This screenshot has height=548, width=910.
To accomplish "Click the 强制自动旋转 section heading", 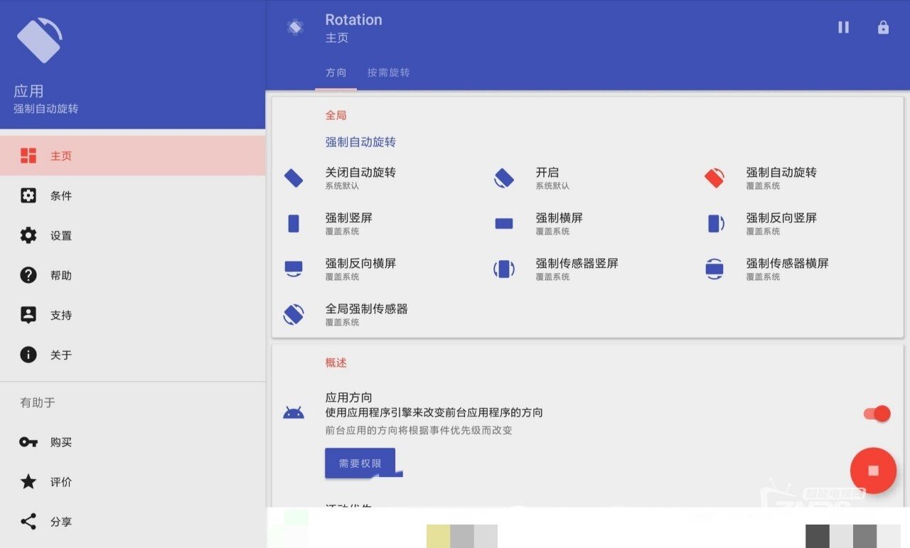I will (x=360, y=142).
